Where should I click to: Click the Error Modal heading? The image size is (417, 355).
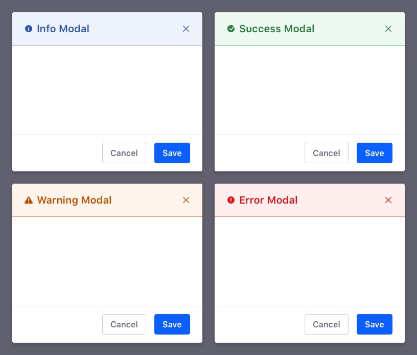pos(268,200)
